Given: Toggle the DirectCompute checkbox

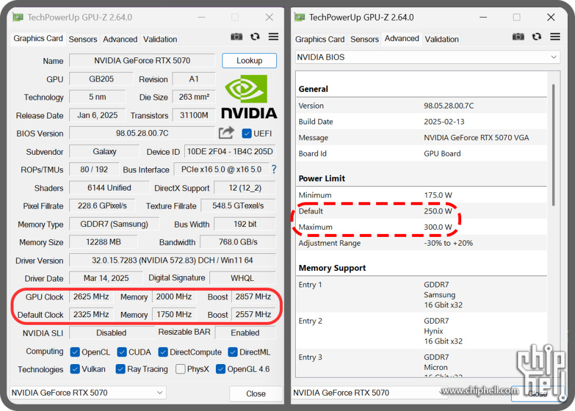Looking at the screenshot, I should pos(163,352).
